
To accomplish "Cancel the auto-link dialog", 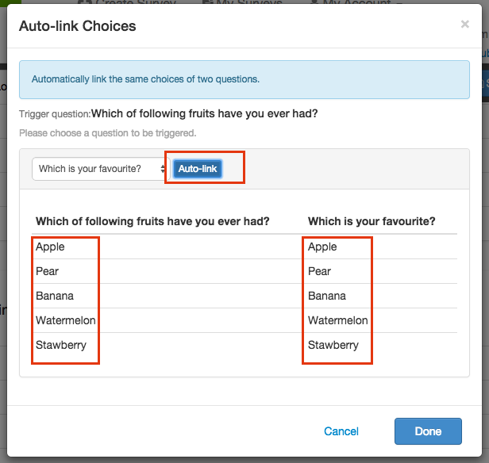I will pos(341,431).
